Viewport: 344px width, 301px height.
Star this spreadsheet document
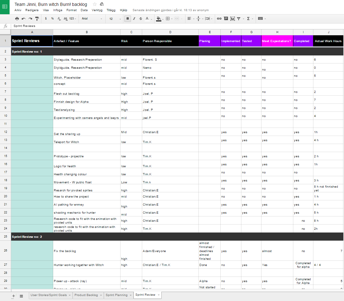click(95, 4)
